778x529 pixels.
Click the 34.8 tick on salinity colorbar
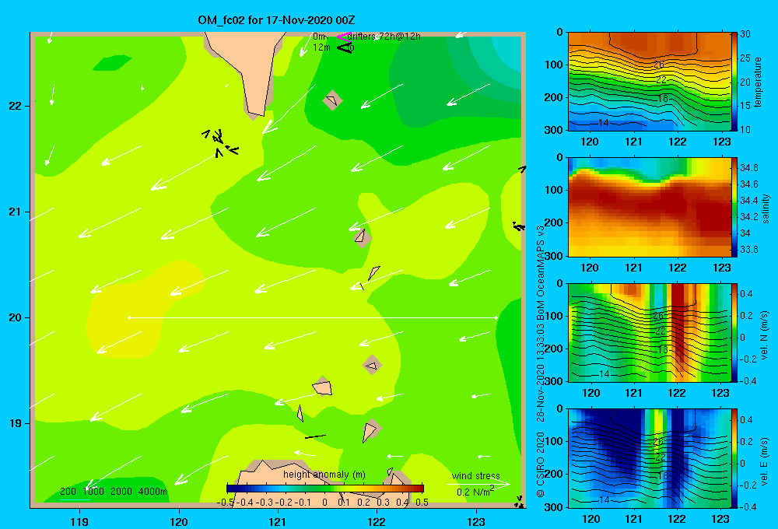click(749, 168)
